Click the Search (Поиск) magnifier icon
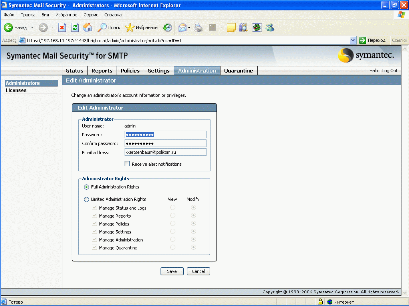 click(102, 27)
